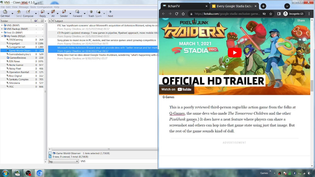Viewport: 315px width, 177px height.
Task: Click the Send toolbar icon
Action: click(x=19, y=12)
